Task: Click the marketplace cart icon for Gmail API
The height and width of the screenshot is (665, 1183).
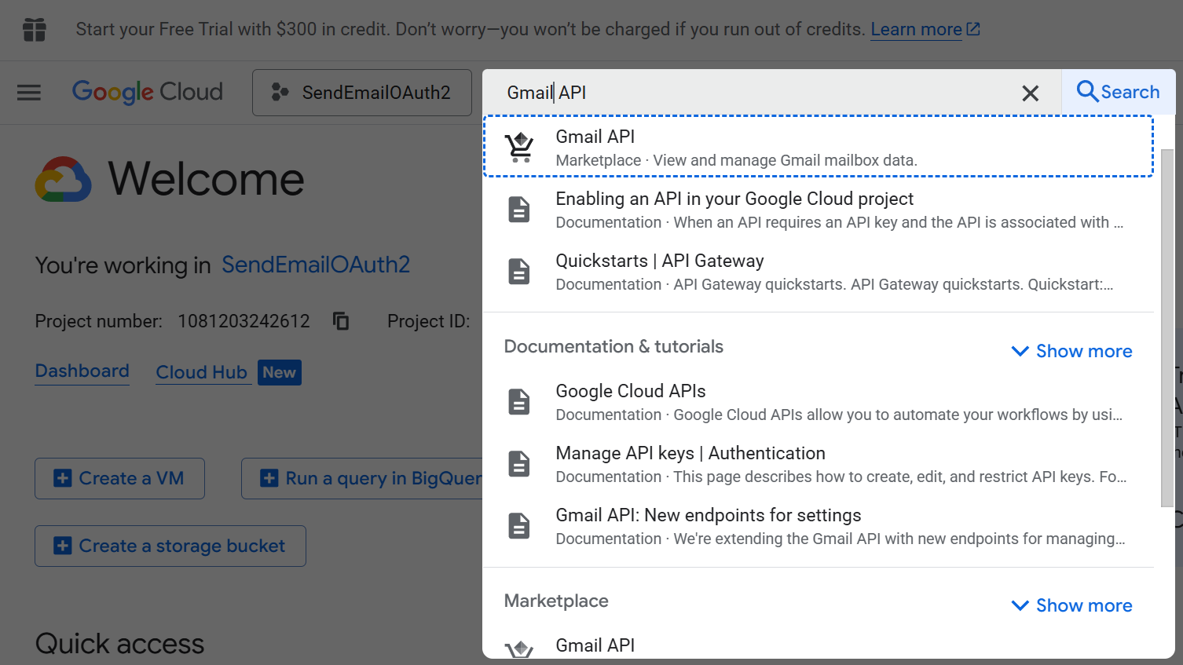Action: coord(519,147)
